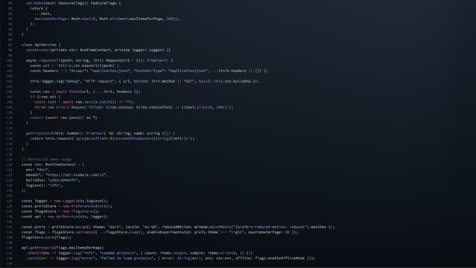
Task: Place cursor on the "const url =" line
Action: [74, 66]
